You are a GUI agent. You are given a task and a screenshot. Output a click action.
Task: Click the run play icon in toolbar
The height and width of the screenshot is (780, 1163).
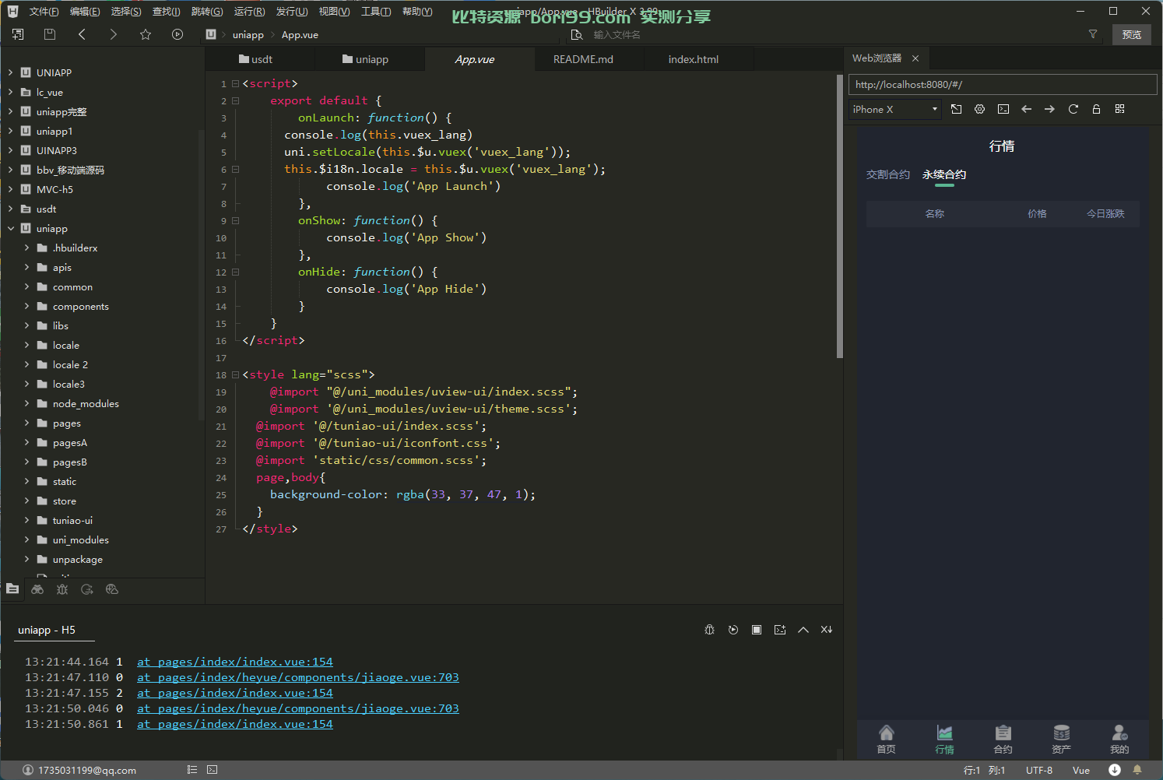177,34
